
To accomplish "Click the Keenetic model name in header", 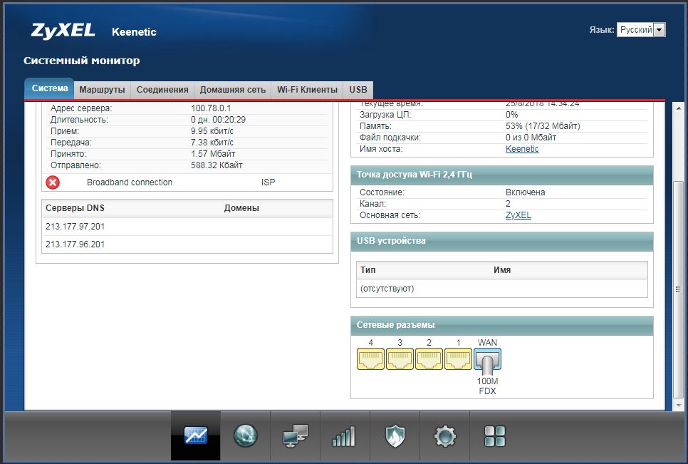I will pyautogui.click(x=134, y=32).
